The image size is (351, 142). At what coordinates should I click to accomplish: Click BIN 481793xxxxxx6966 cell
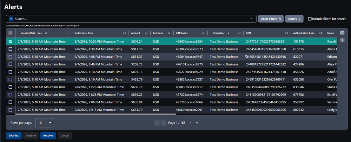[189, 102]
